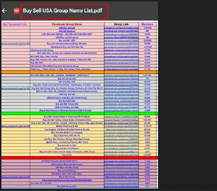Select 'Usa Buy Sell, Fashion, Beauty, Real State Group'
Viewport: 217px width, 191px height.
click(67, 139)
